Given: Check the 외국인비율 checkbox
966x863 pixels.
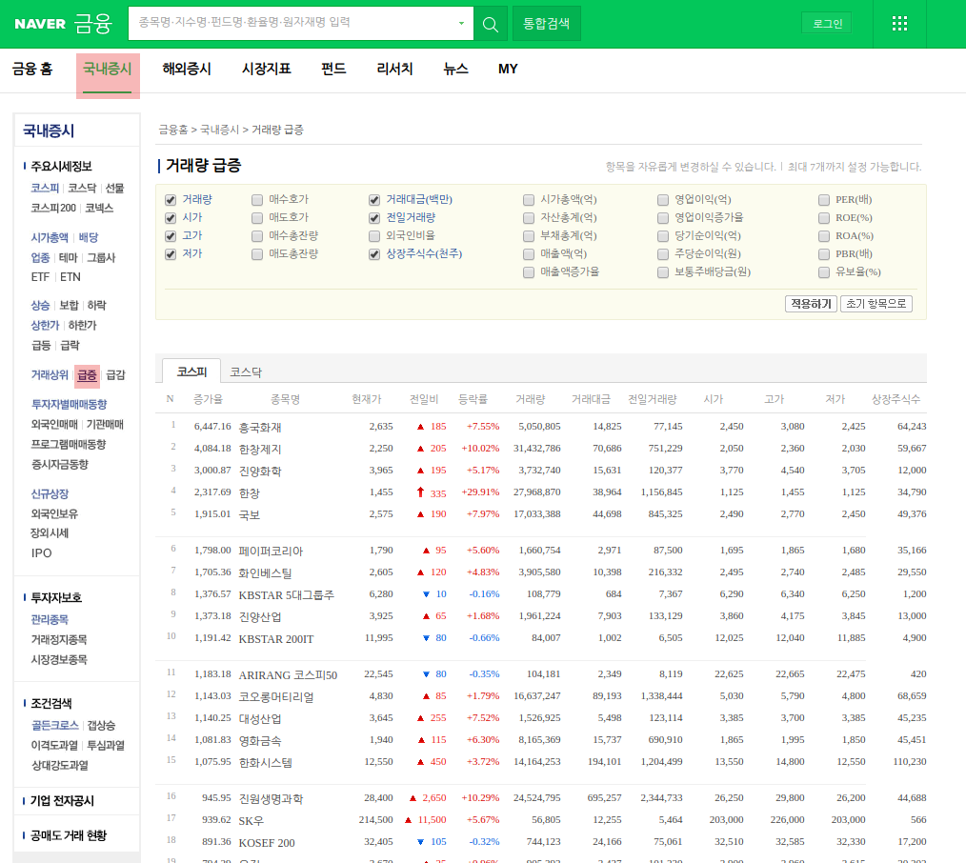Looking at the screenshot, I should pos(374,236).
